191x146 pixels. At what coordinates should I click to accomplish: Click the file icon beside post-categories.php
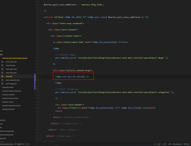(x=2, y=80)
